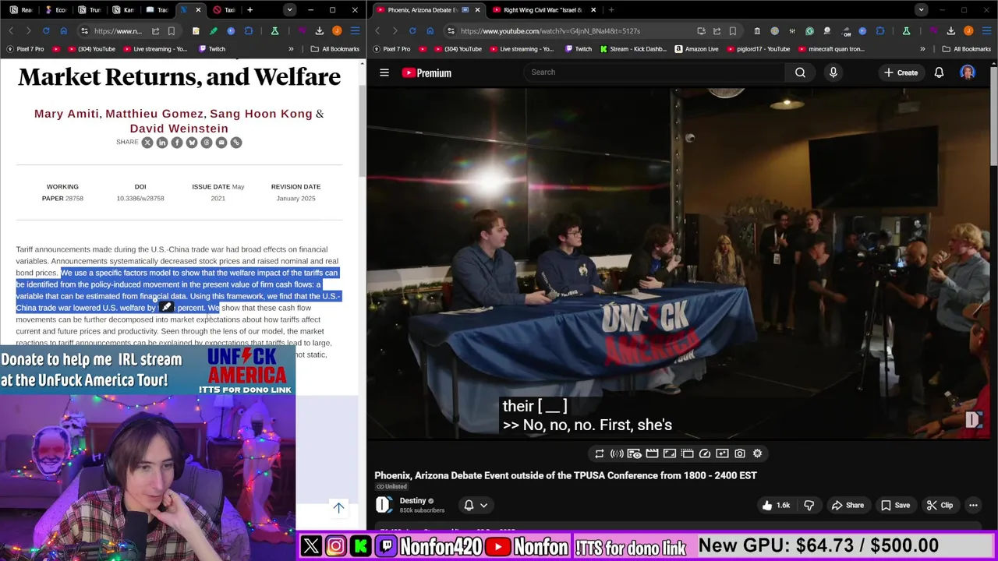Click the green highlighter extension in left browser

pyautogui.click(x=213, y=31)
